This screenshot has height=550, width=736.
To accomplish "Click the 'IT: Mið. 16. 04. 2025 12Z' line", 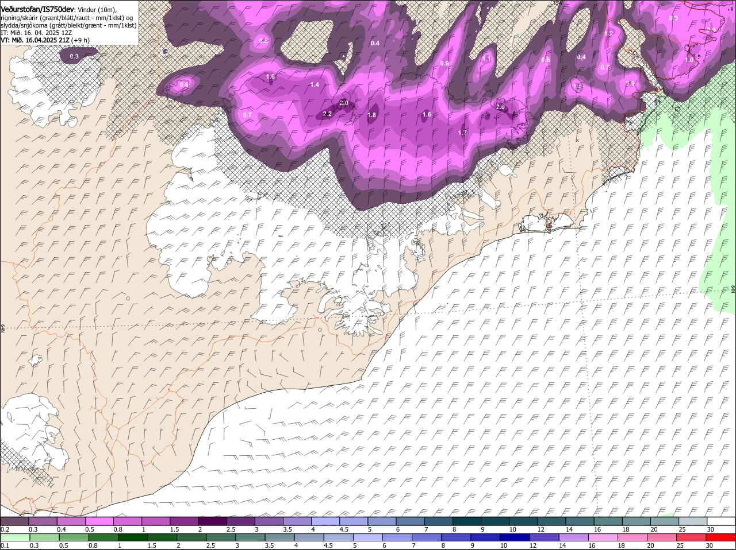I will coord(36,33).
